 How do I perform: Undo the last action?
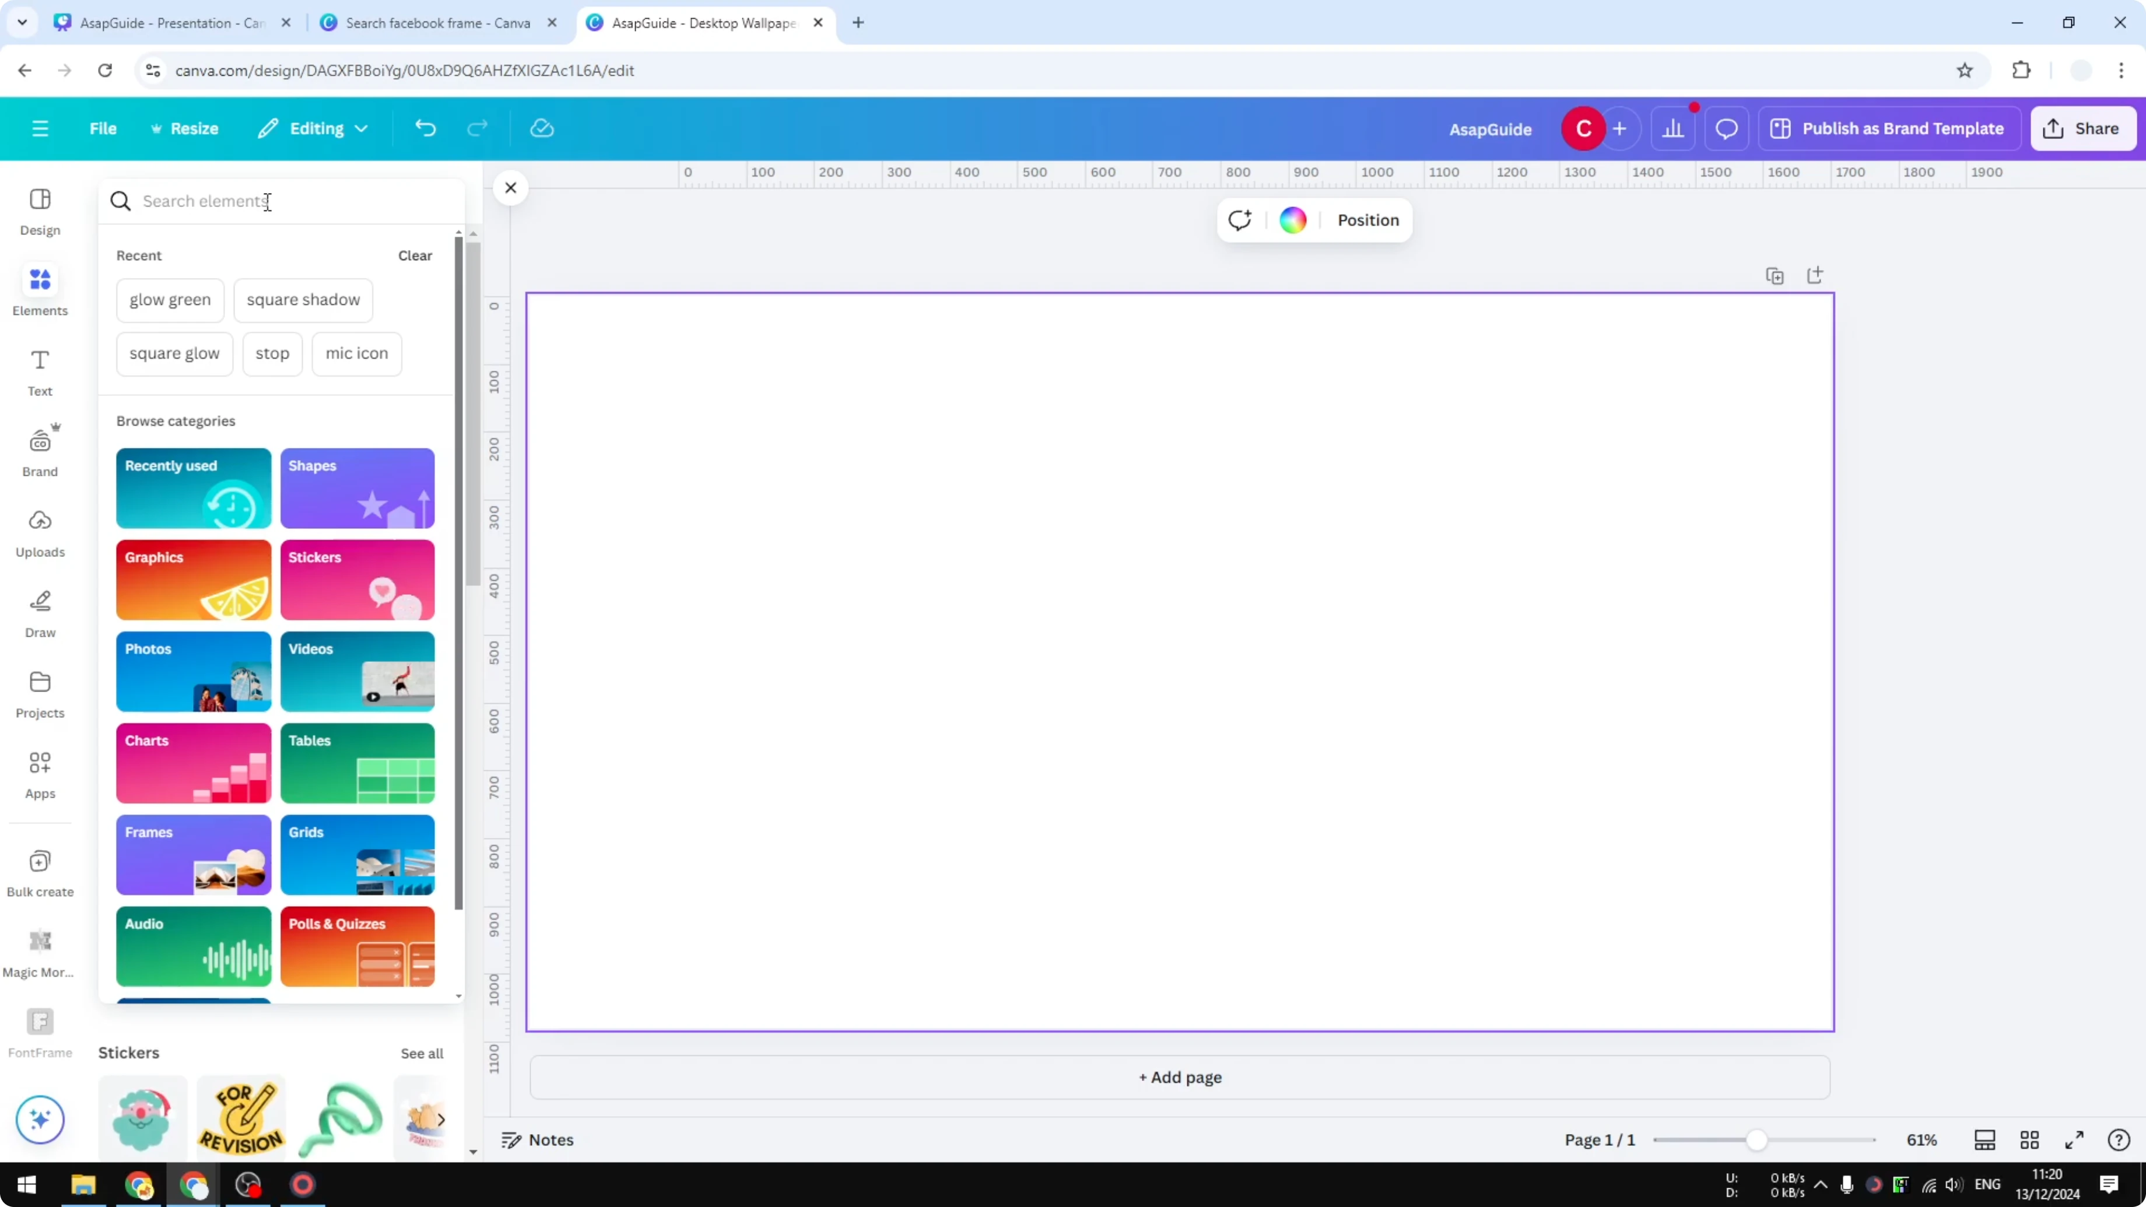(x=425, y=128)
